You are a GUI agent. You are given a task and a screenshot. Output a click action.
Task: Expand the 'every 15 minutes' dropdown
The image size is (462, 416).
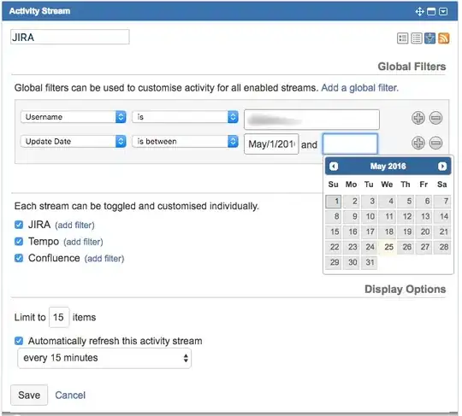tap(104, 358)
